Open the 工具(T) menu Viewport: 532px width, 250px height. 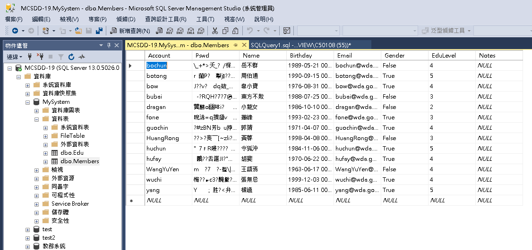click(205, 19)
